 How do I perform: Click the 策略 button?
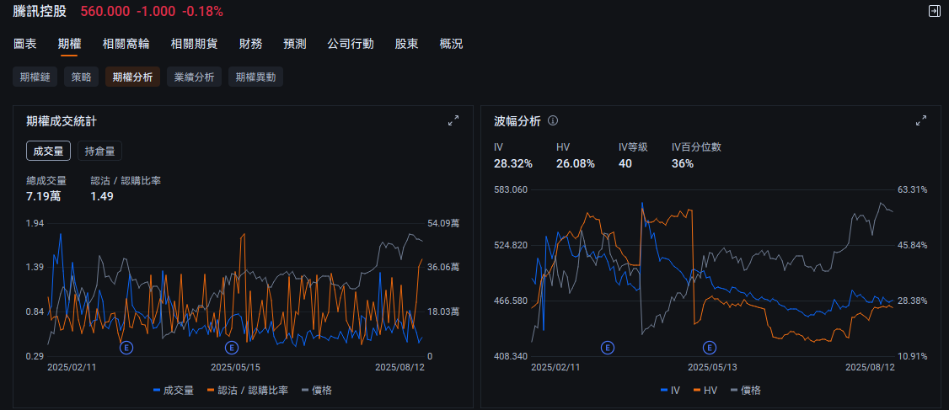(x=81, y=77)
